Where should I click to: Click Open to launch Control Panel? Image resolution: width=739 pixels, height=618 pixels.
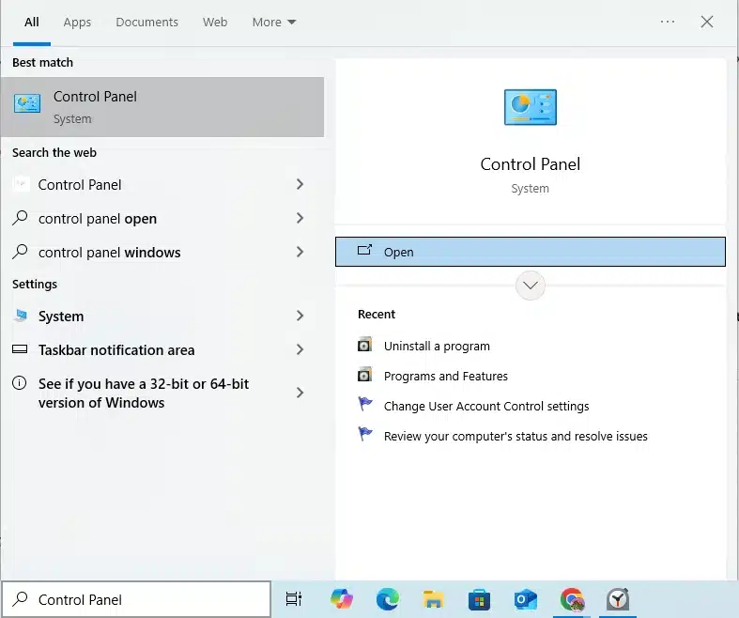pyautogui.click(x=530, y=252)
